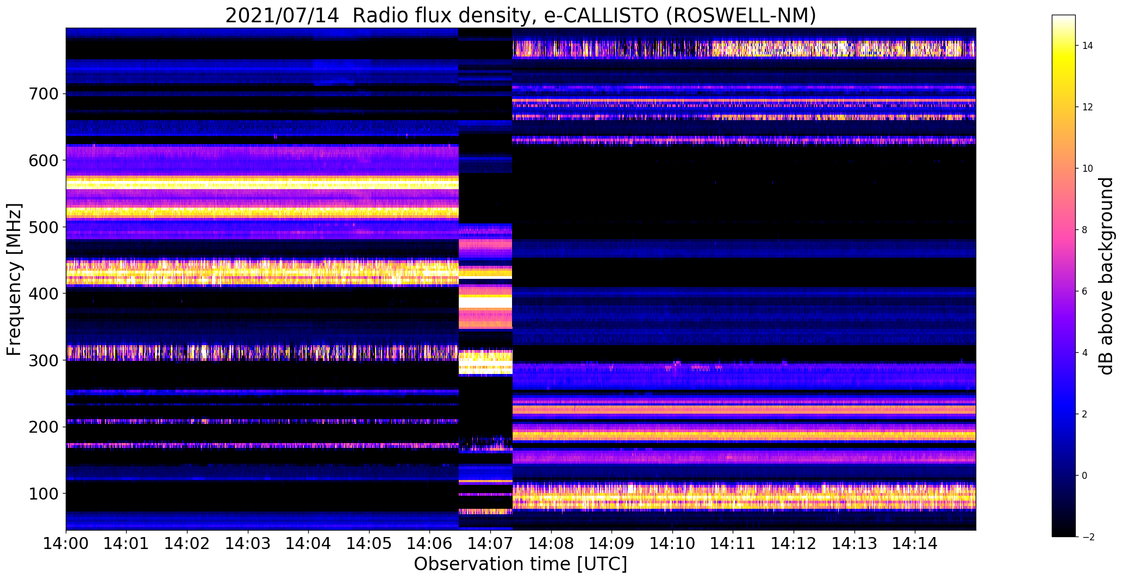The height and width of the screenshot is (580, 1123).
Task: Click the colorbar tick value 10
Action: (x=1087, y=169)
